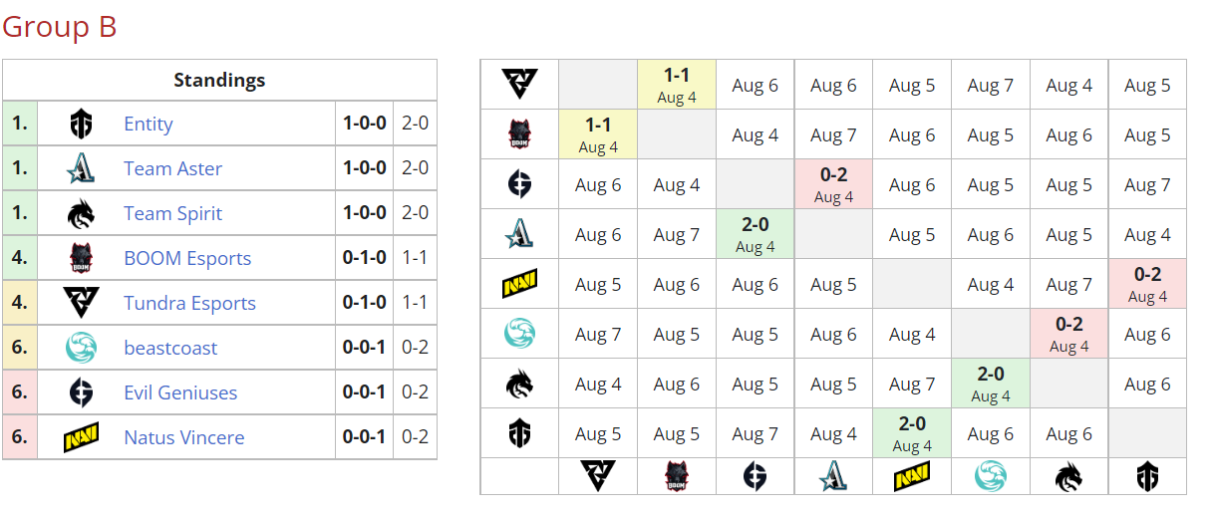Click the Entity logo in the crosstable's bottom row
The width and height of the screenshot is (1213, 519).
tap(1147, 477)
